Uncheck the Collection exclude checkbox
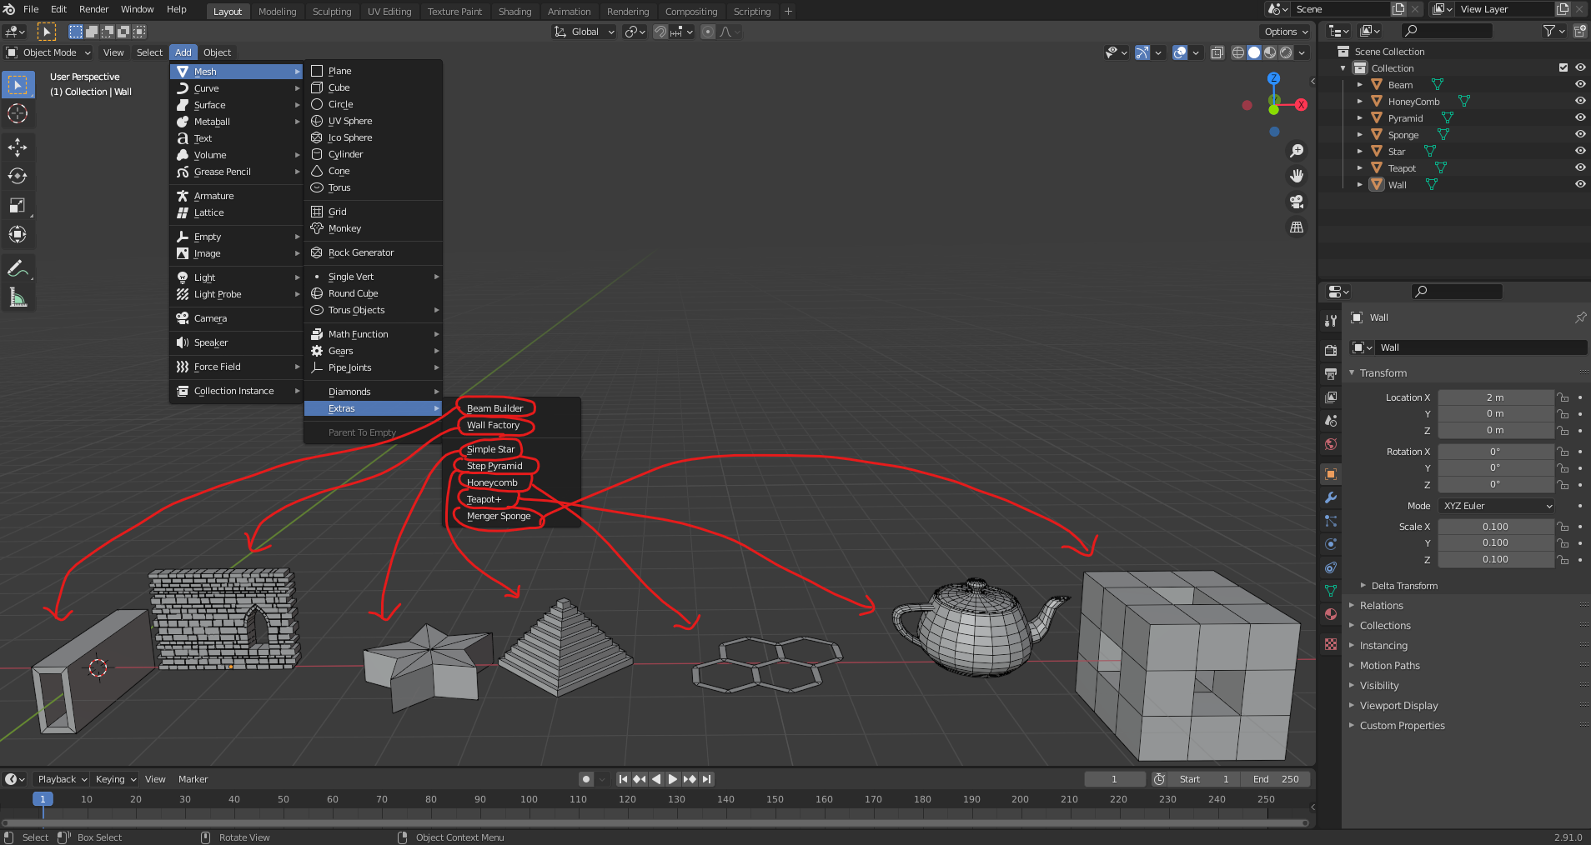The width and height of the screenshot is (1591, 845). (x=1563, y=67)
